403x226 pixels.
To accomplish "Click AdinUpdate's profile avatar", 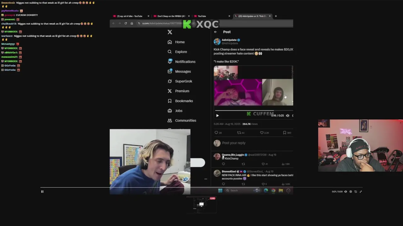I will click(217, 41).
